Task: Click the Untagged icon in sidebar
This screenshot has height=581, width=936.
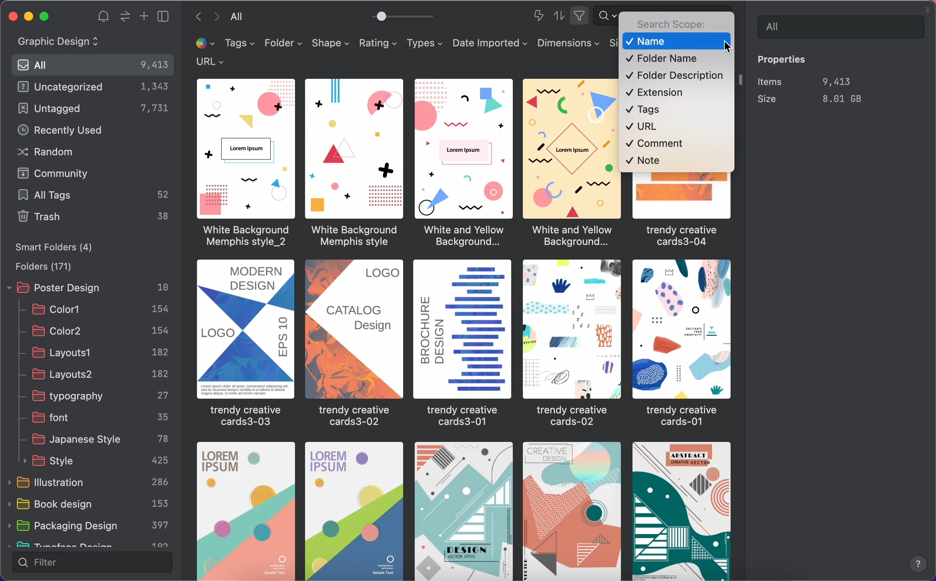Action: click(23, 109)
